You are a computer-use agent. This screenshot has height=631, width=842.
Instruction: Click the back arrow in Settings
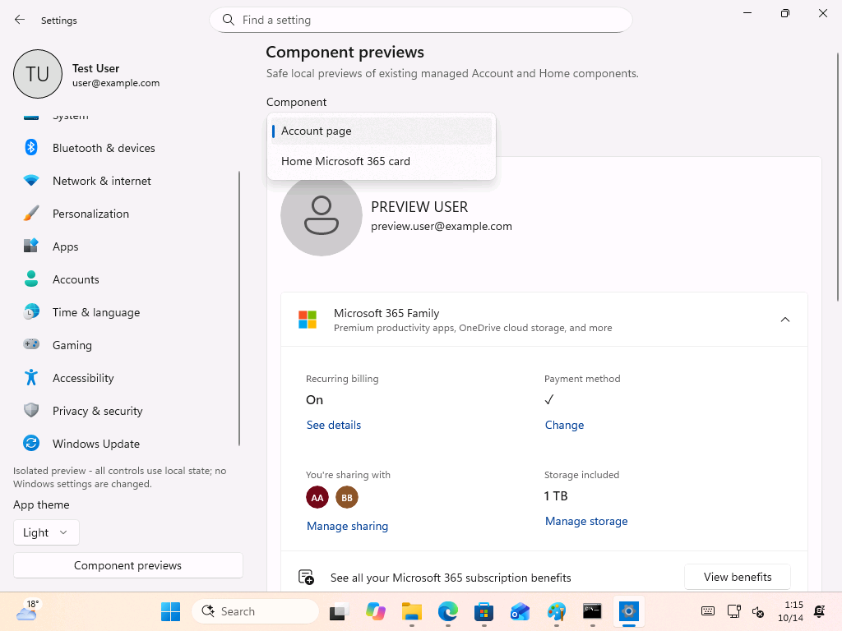pyautogui.click(x=20, y=20)
